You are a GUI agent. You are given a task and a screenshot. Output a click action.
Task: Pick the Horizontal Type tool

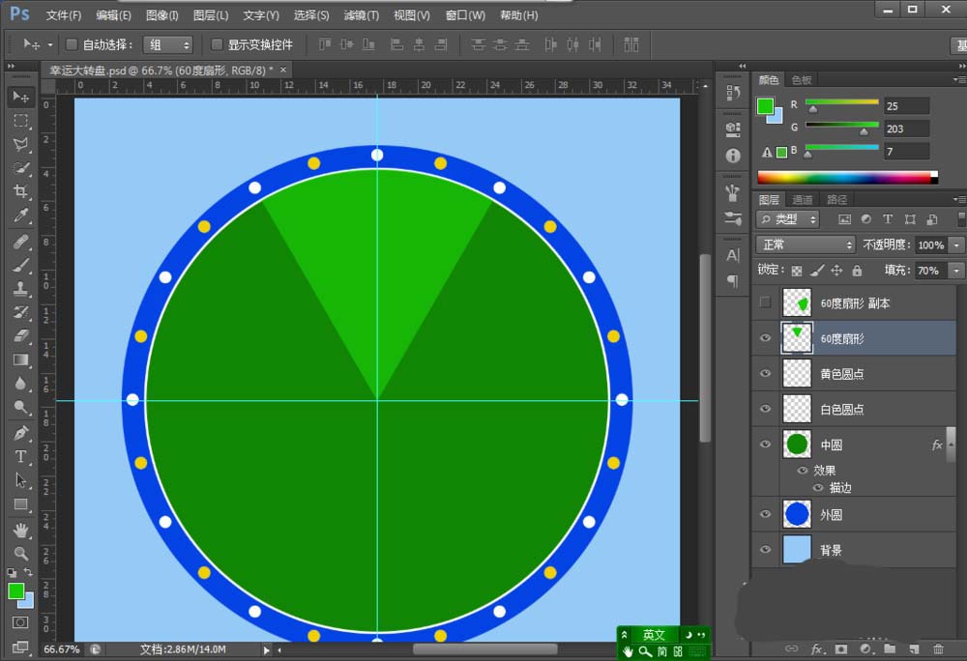pyautogui.click(x=20, y=456)
